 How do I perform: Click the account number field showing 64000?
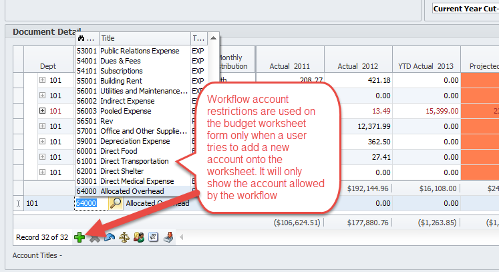pyautogui.click(x=87, y=203)
